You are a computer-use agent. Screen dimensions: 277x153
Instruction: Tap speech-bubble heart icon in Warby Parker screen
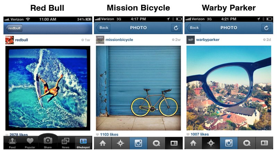[246, 143]
